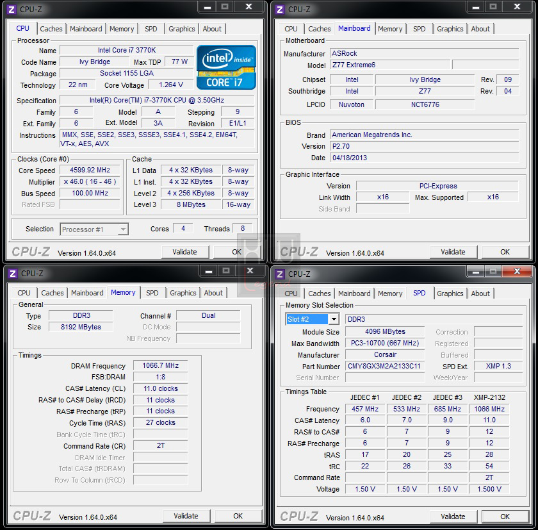The width and height of the screenshot is (538, 530).
Task: Click the Intel Core i7 logo badge
Action: (227, 67)
